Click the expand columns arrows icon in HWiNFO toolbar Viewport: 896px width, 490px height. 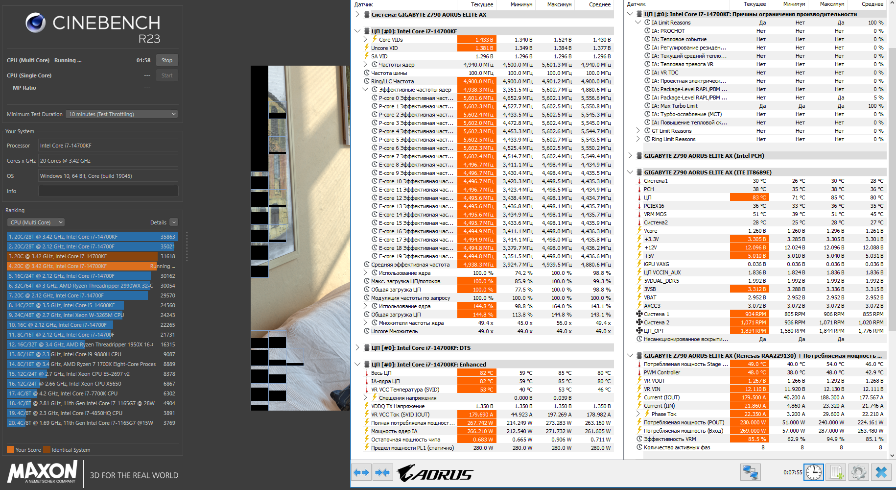click(x=361, y=472)
